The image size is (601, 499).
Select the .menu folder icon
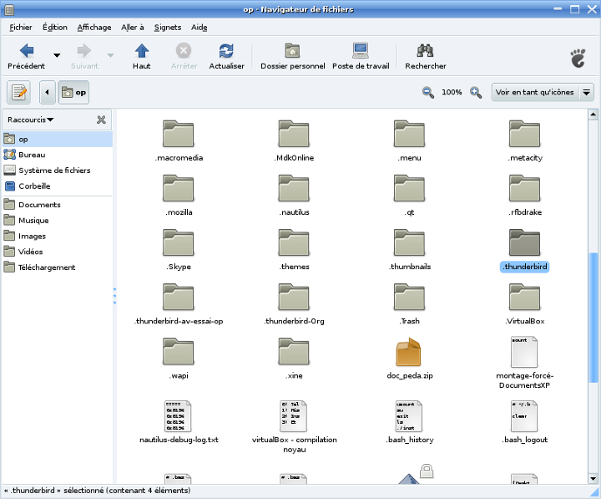[x=409, y=134]
